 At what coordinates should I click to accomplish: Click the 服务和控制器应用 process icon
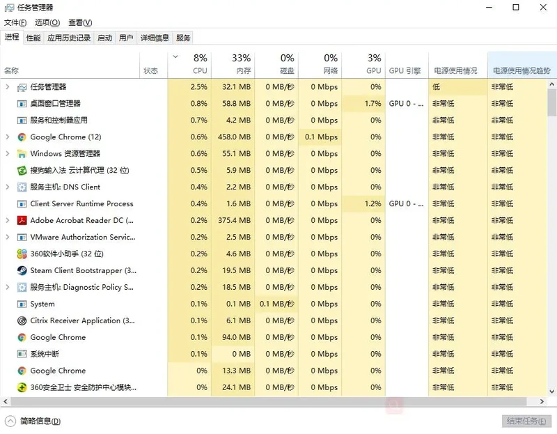pyautogui.click(x=22, y=121)
